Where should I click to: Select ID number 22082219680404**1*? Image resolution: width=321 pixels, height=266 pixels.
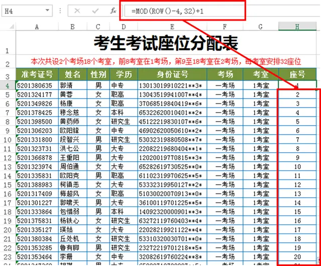pyautogui.click(x=172, y=149)
